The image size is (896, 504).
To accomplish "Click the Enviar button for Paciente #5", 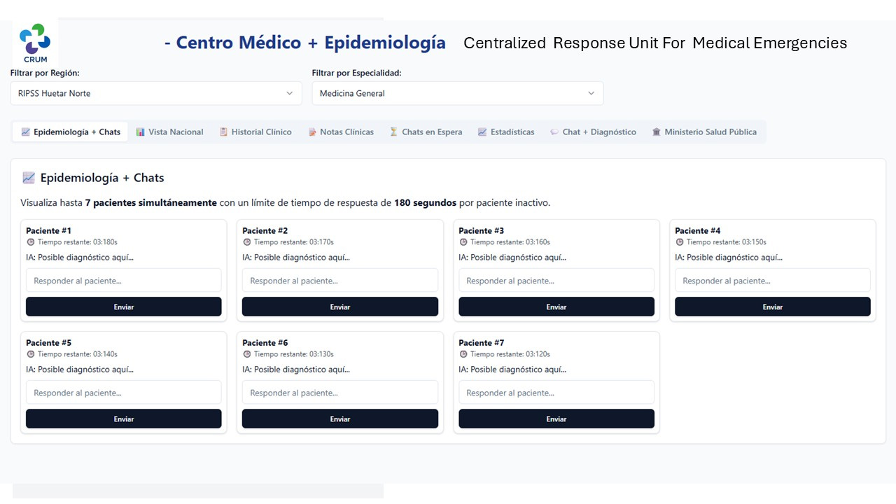I will pyautogui.click(x=123, y=419).
